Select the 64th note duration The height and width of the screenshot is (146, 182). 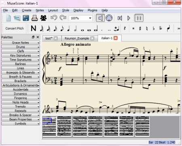42,28
